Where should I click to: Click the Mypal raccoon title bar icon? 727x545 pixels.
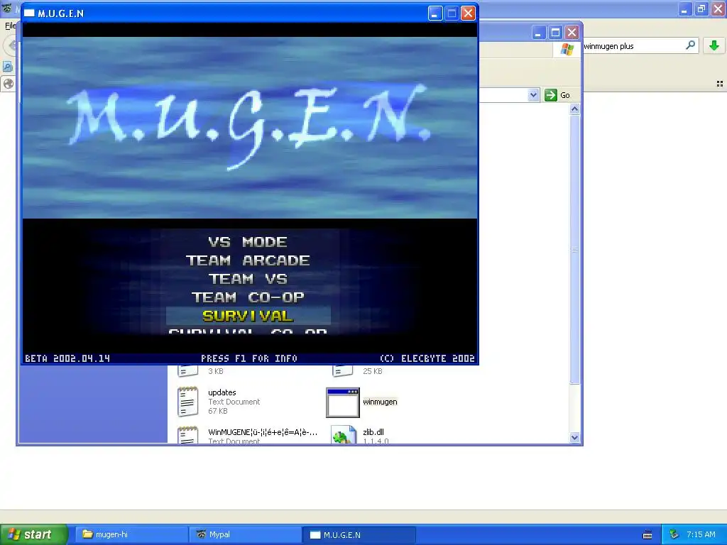point(7,8)
